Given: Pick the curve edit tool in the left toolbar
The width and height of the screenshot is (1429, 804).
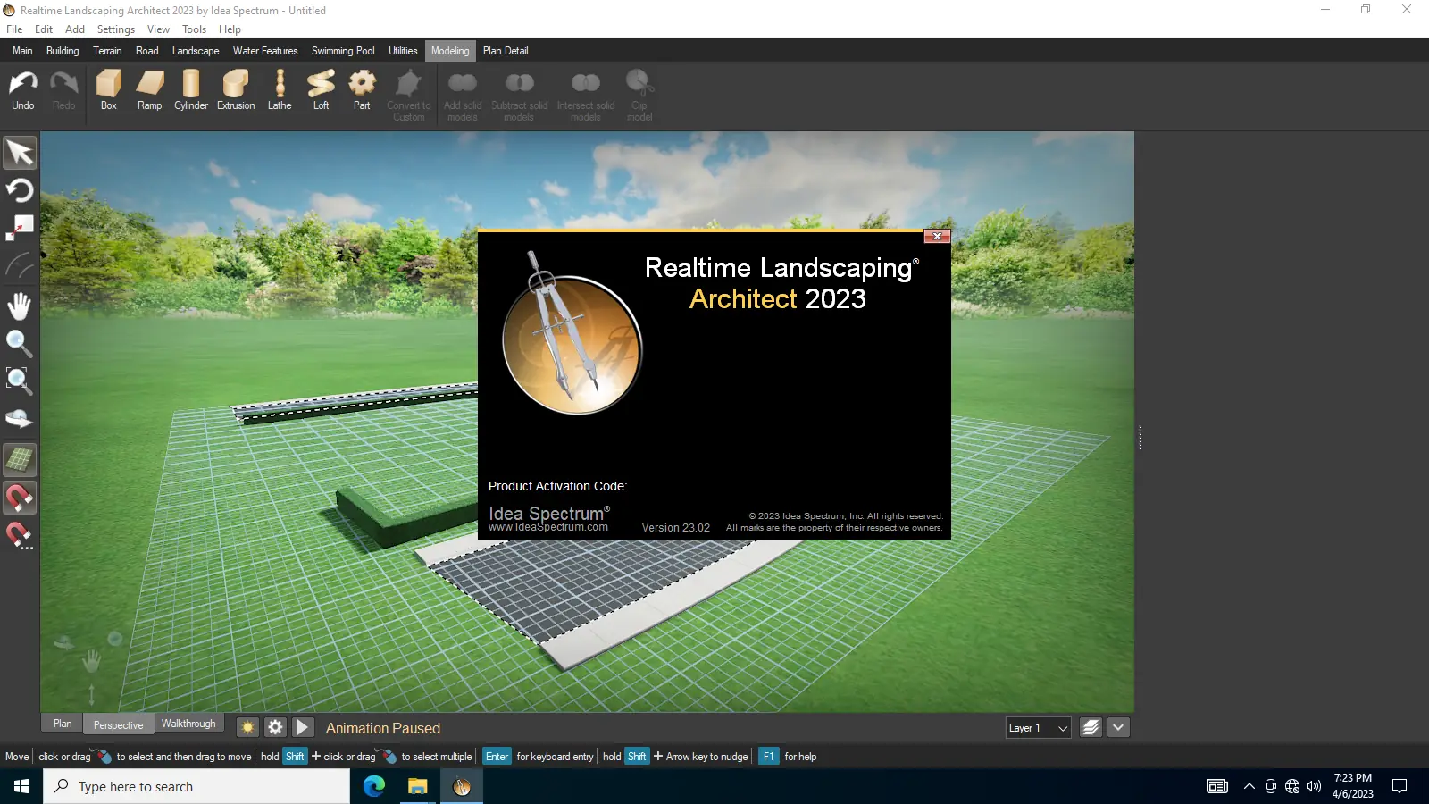Looking at the screenshot, I should 20,266.
